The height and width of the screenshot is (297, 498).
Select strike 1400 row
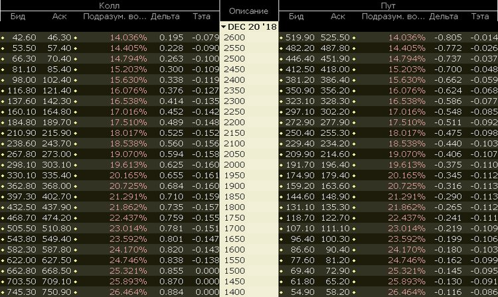(x=234, y=292)
